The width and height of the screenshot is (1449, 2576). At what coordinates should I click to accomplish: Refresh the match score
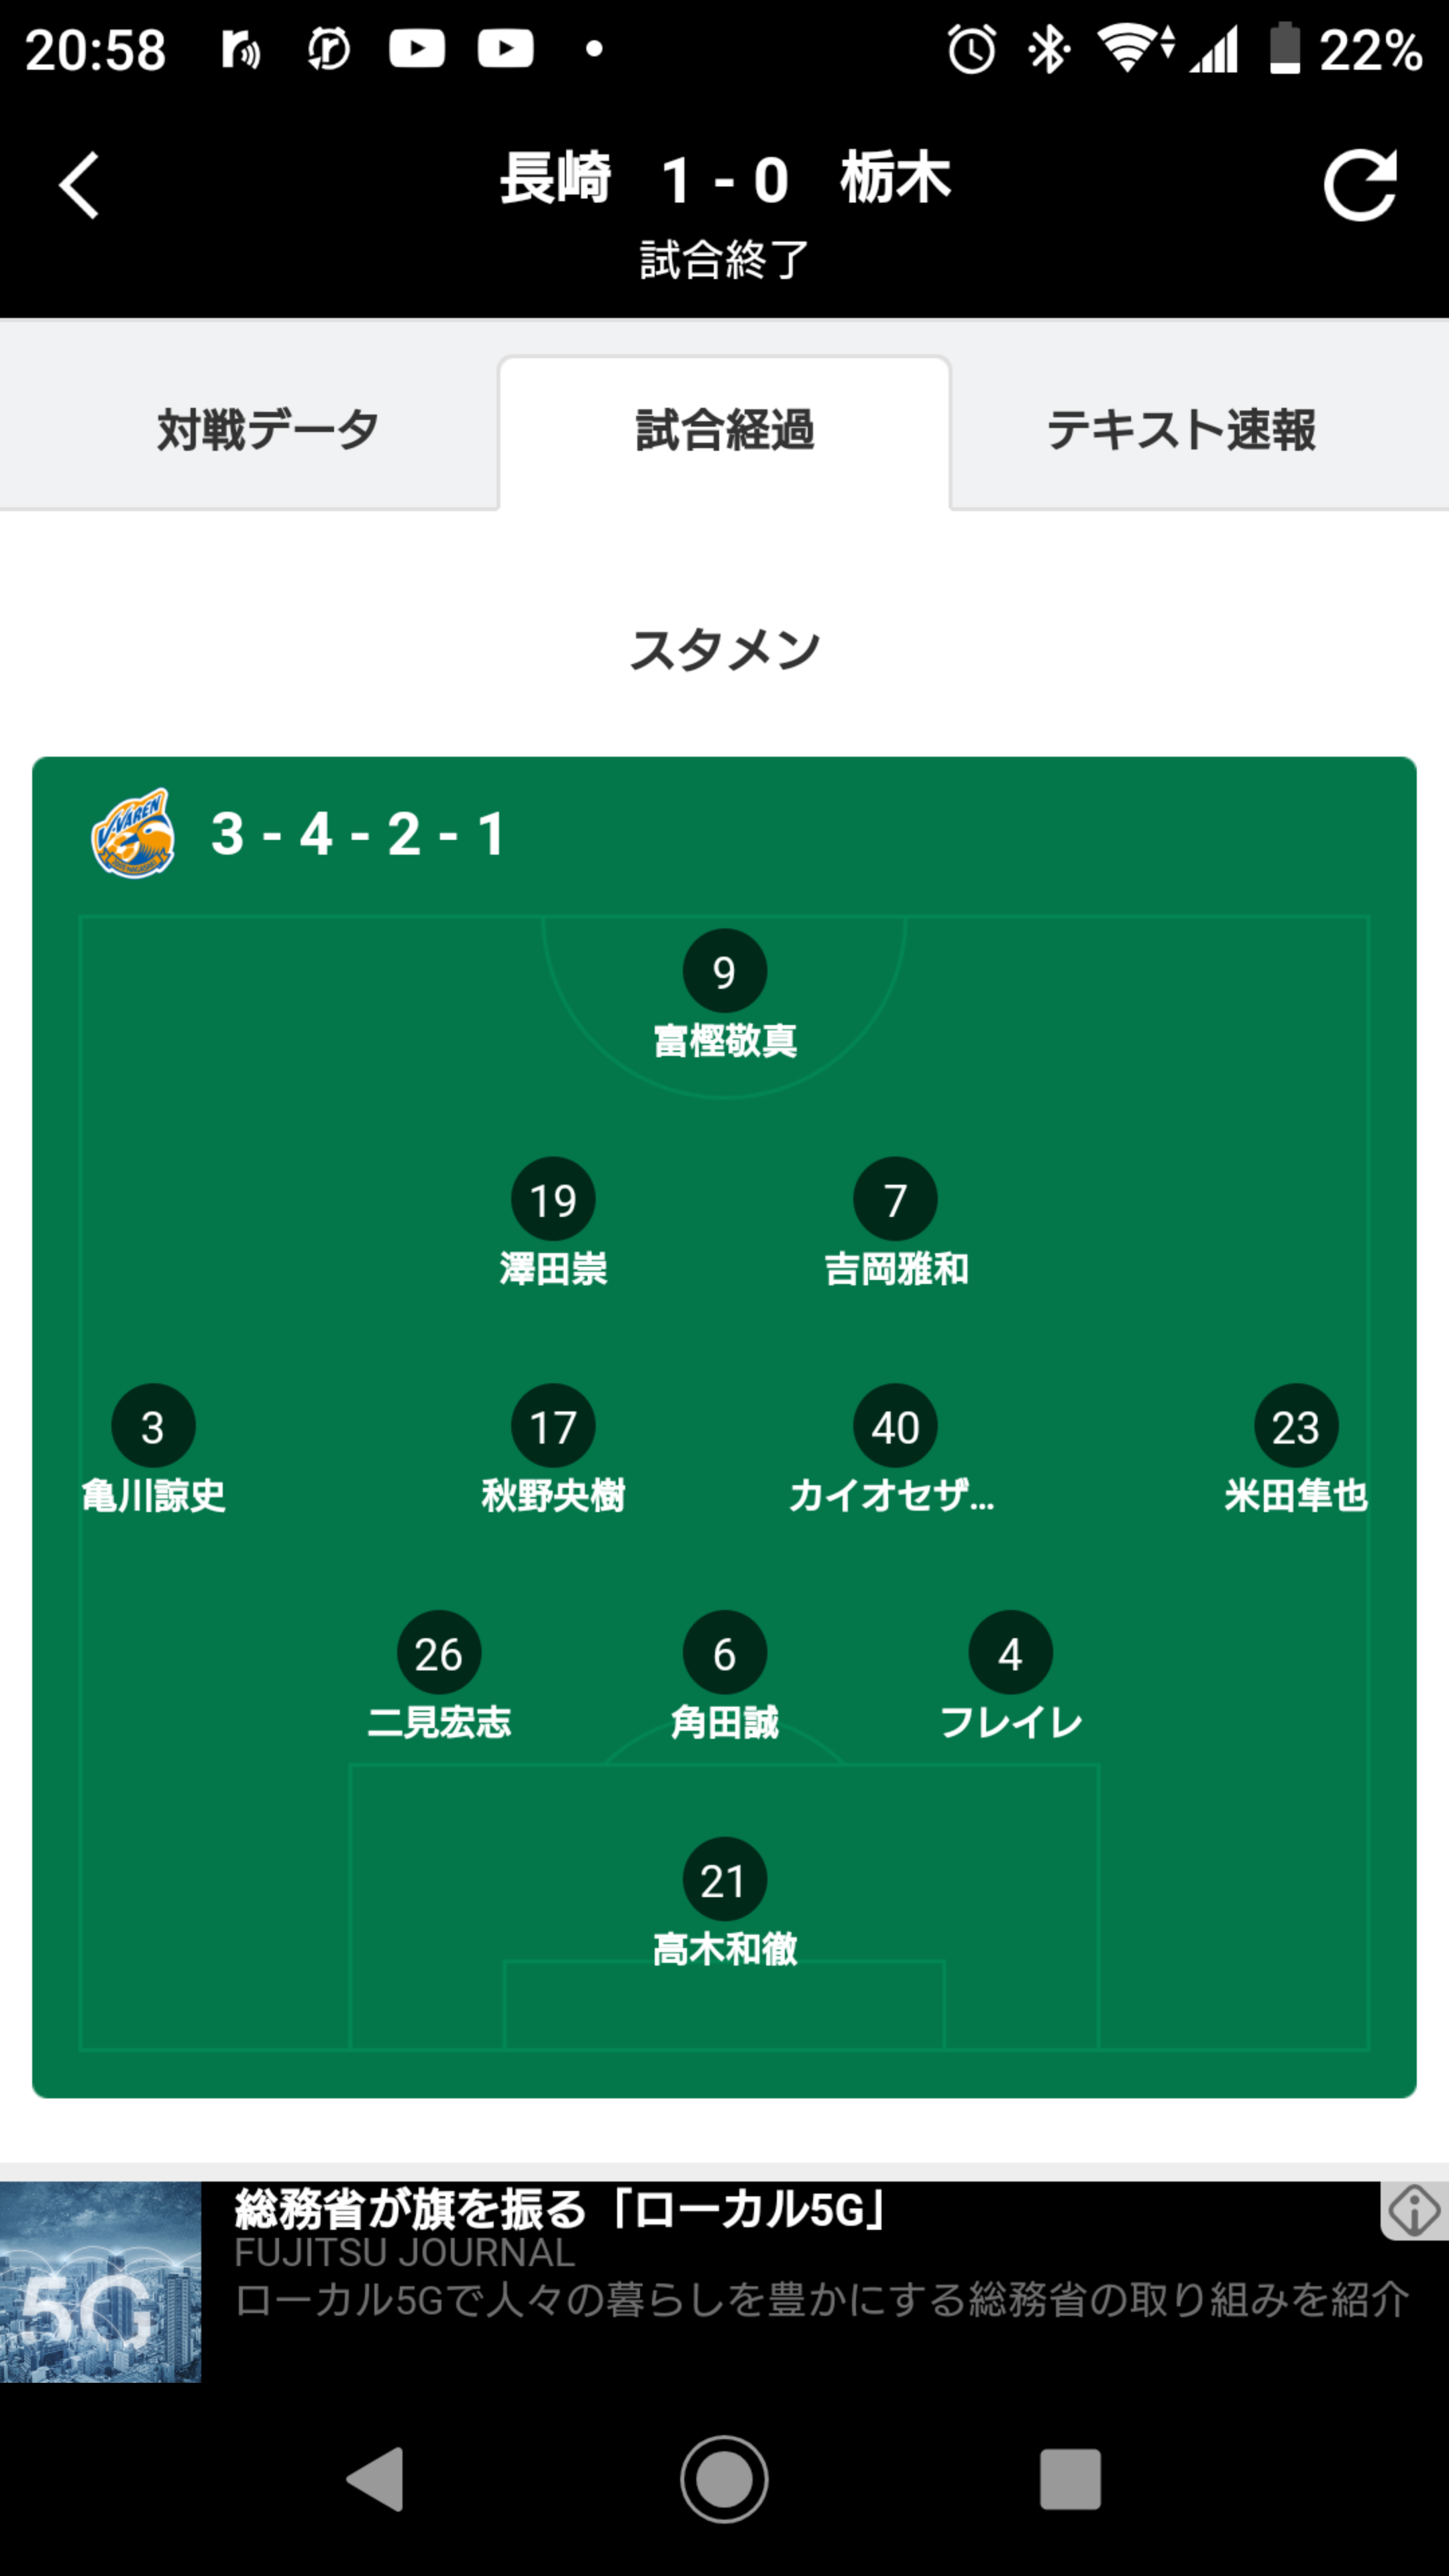(1359, 185)
